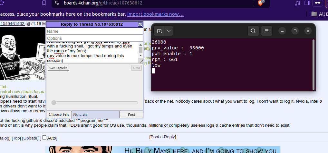Click the comment box scroll down arrow
Screen dimensions: 328x153
[x=140, y=55]
